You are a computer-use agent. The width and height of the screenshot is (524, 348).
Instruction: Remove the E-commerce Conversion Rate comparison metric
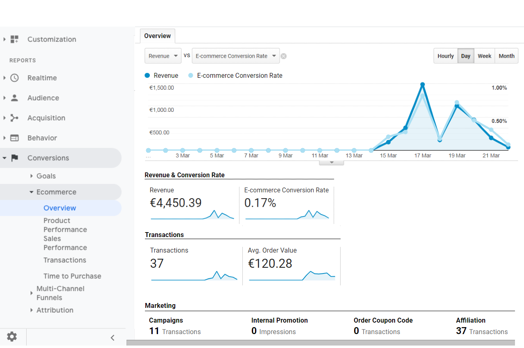pos(284,56)
